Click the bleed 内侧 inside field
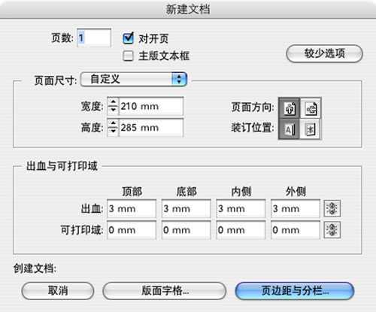Screen dimensions: 376x312 point(241,208)
